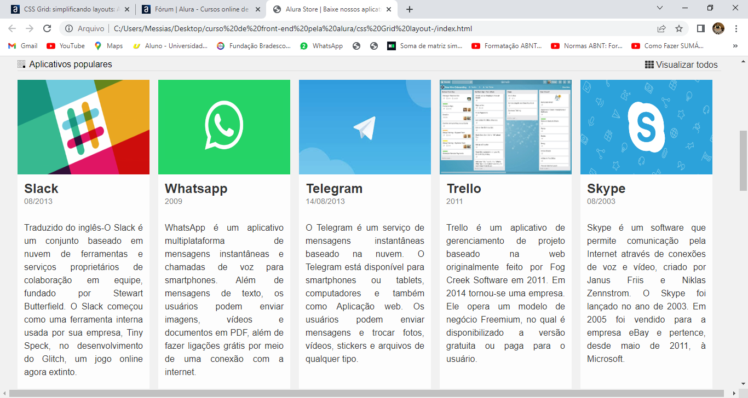Click the 08/2003 date under Skype
Screen dimensions: 748x398
pos(601,201)
